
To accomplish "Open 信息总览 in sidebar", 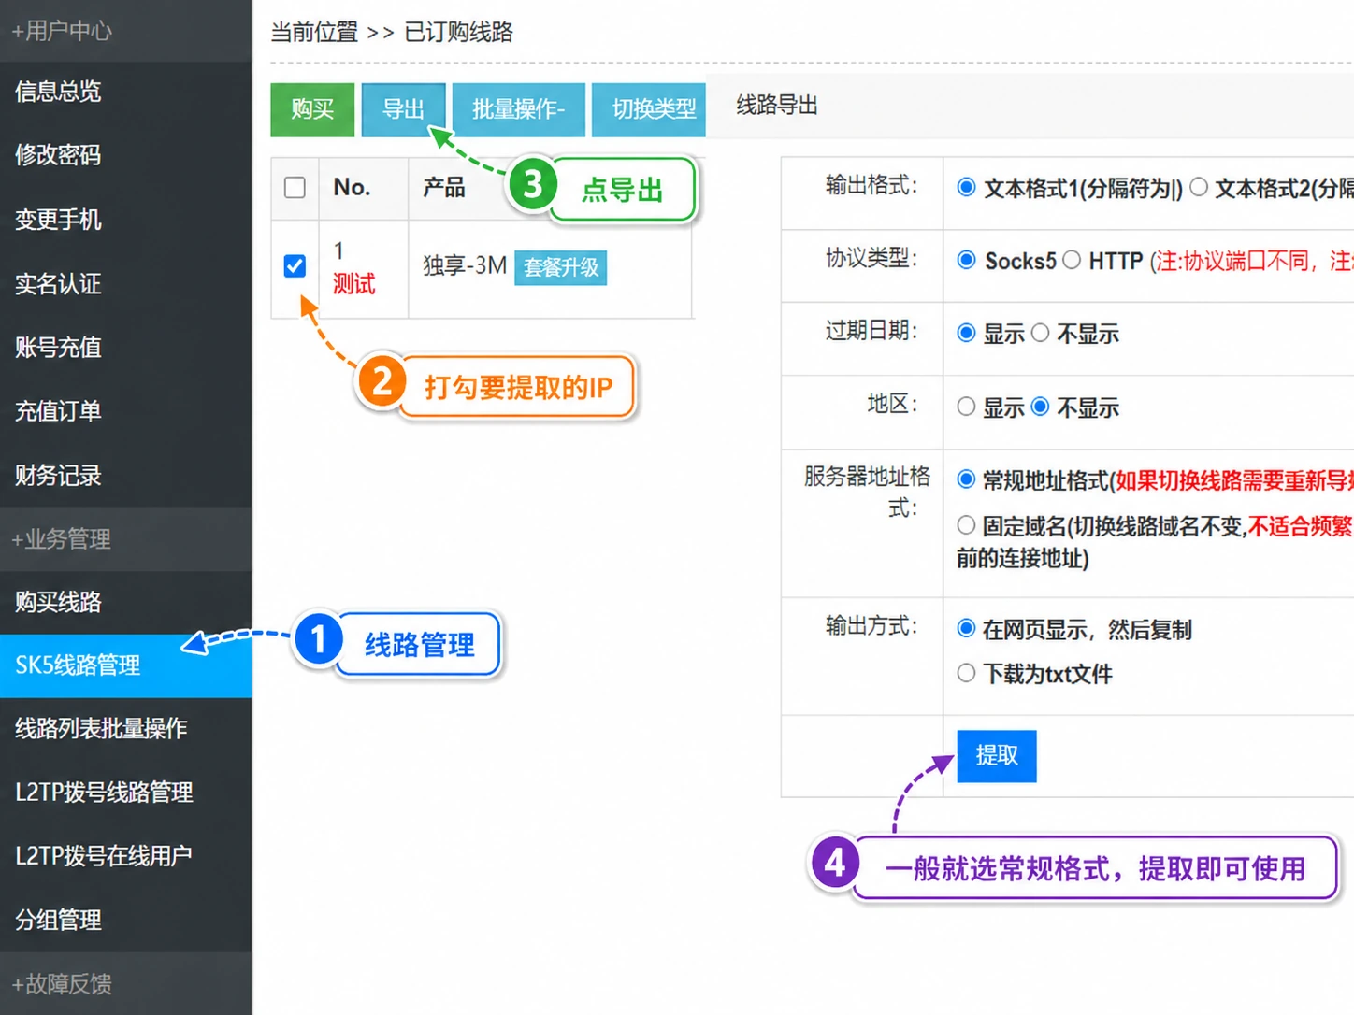I will point(125,92).
